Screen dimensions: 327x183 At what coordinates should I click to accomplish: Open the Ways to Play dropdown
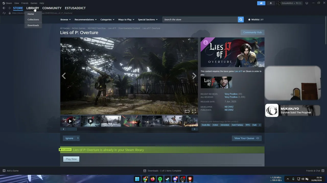click(126, 20)
